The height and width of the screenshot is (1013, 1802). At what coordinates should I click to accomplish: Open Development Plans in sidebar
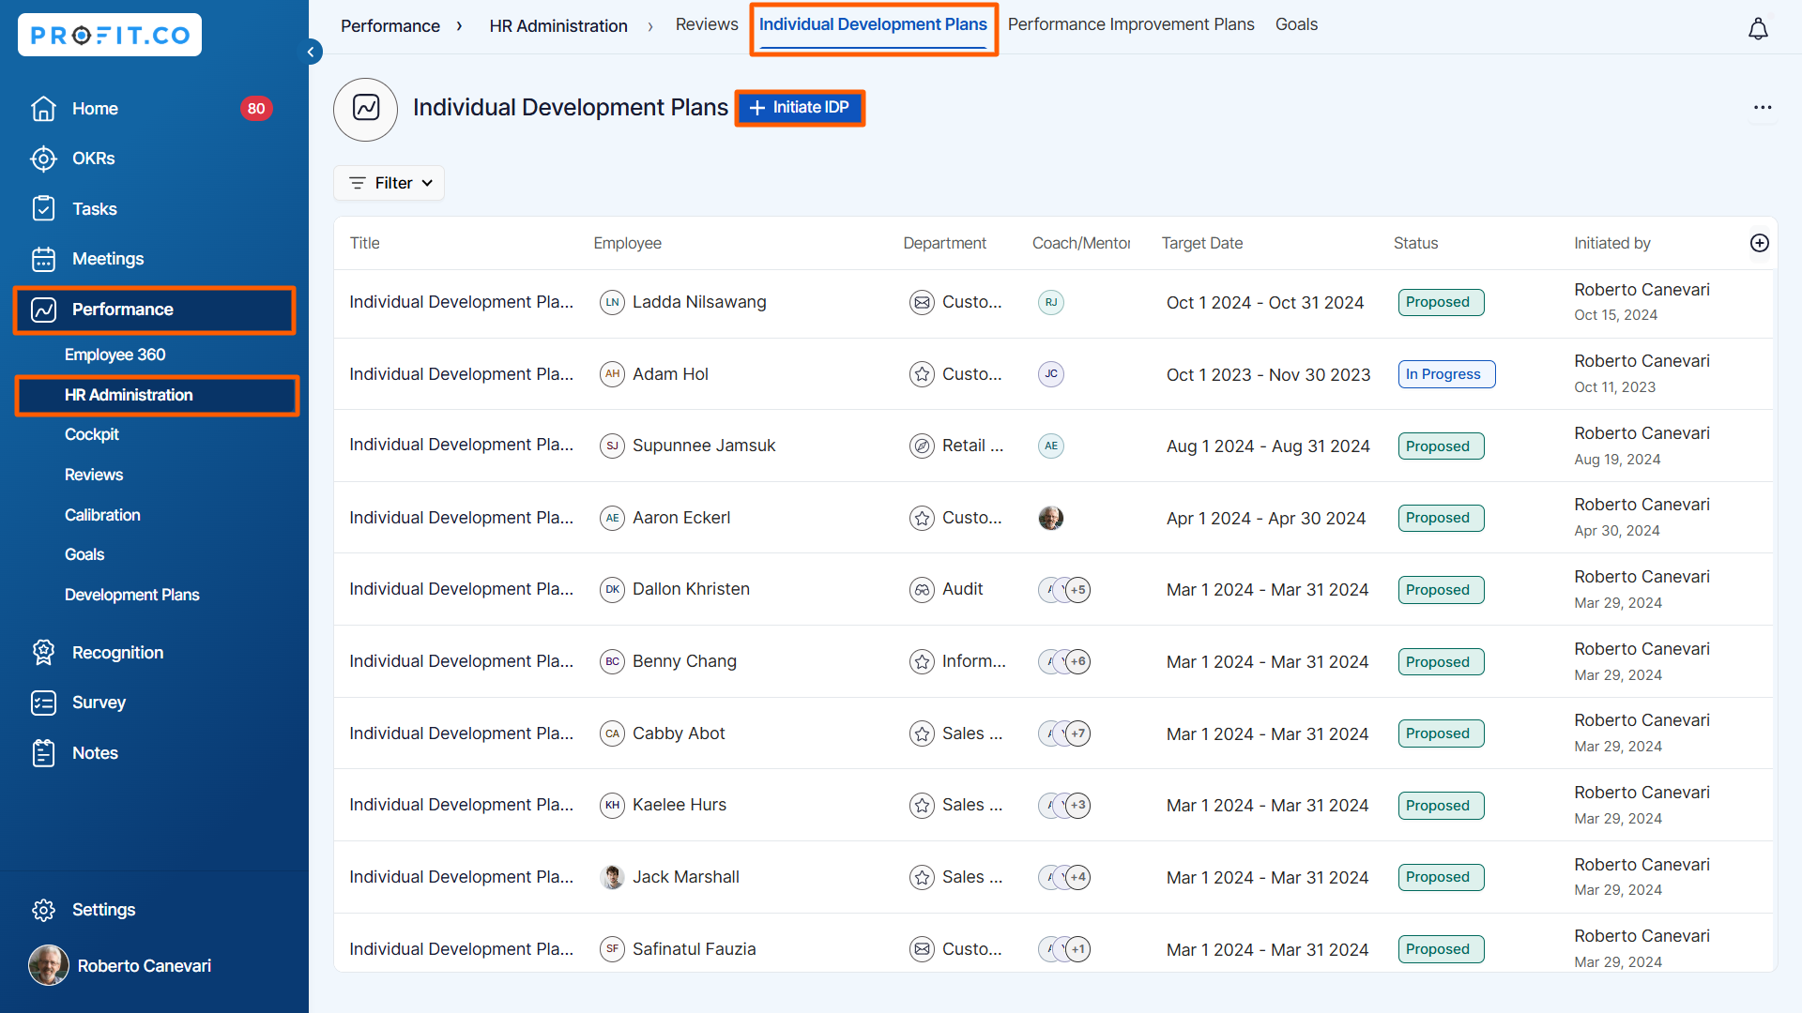point(131,595)
